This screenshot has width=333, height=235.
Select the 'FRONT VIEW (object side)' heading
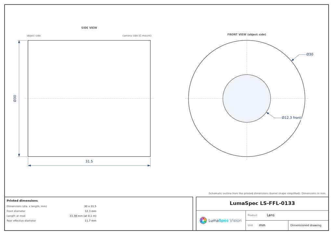246,34
